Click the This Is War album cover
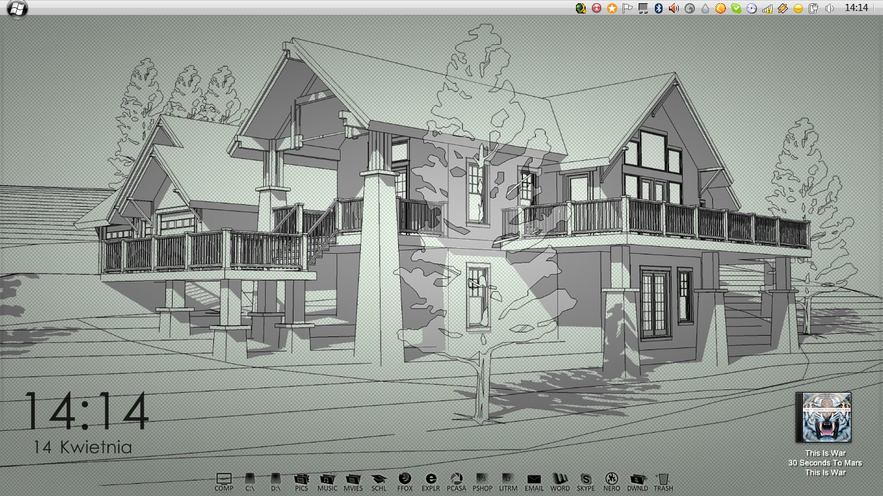 pyautogui.click(x=823, y=417)
